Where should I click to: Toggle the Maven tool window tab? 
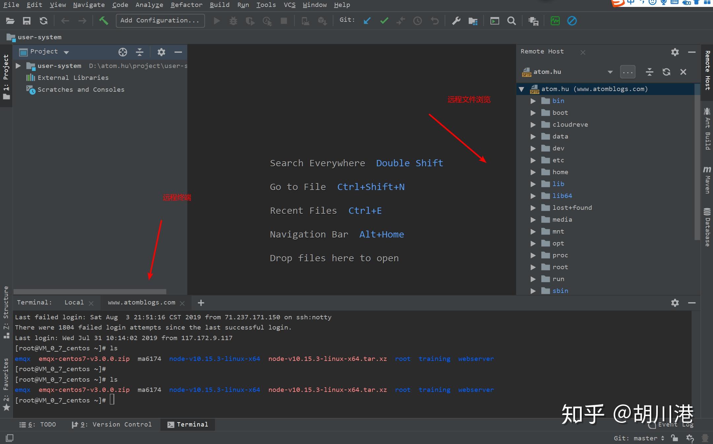707,180
